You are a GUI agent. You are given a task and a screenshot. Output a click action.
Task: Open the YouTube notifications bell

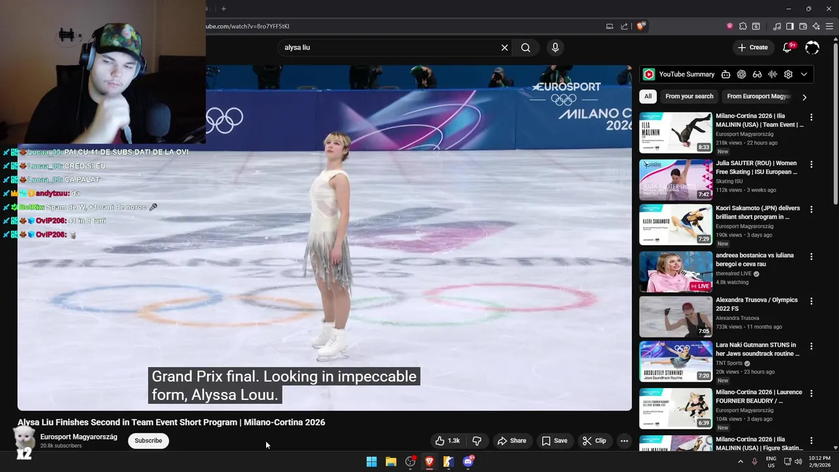pos(787,47)
